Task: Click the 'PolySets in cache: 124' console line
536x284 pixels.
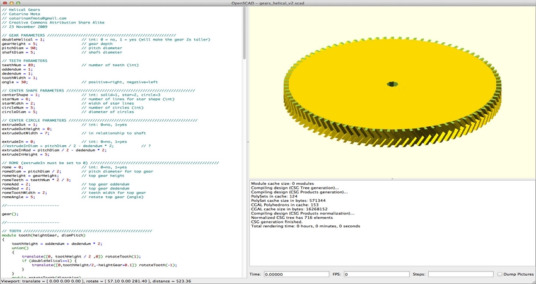Action: click(274, 196)
